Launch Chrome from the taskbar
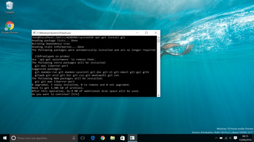Image resolution: width=254 pixels, height=142 pixels. pyautogui.click(x=103, y=138)
